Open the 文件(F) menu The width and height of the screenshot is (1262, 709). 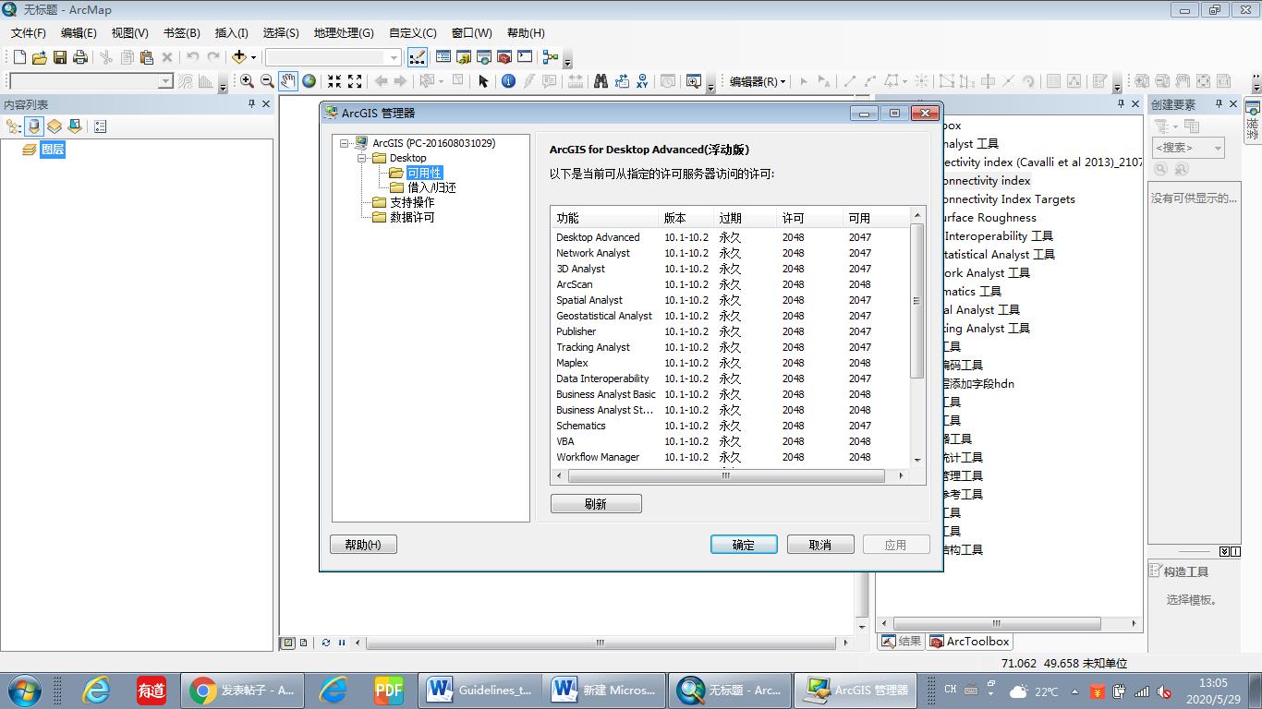pyautogui.click(x=29, y=32)
